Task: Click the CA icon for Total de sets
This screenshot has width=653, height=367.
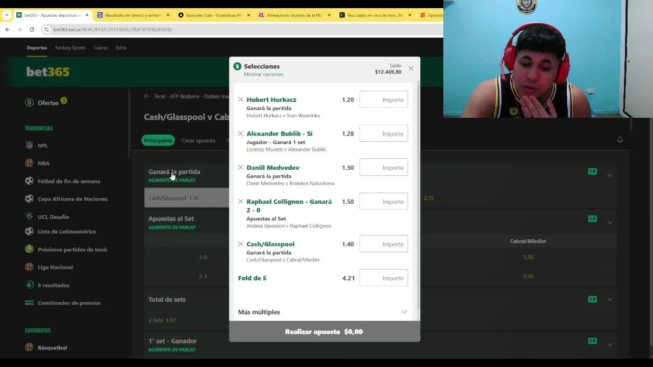Action: pos(592,299)
